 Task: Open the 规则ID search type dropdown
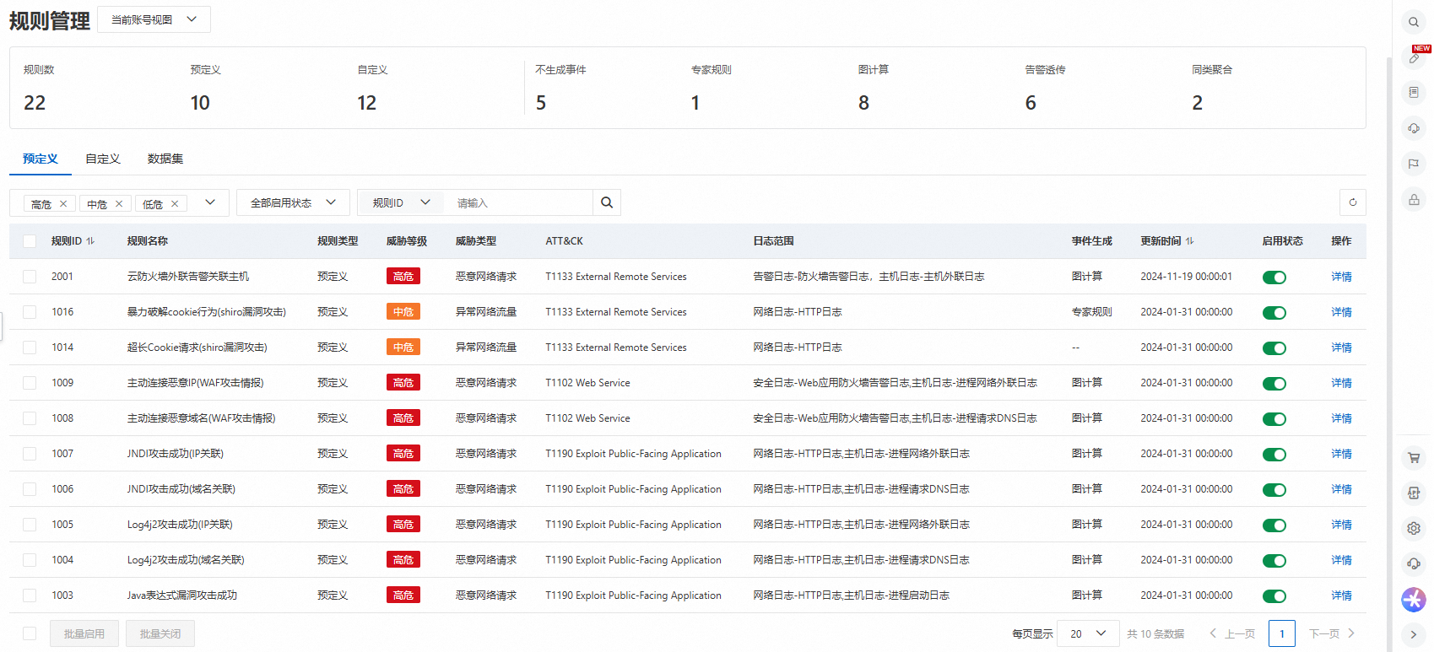coord(401,202)
